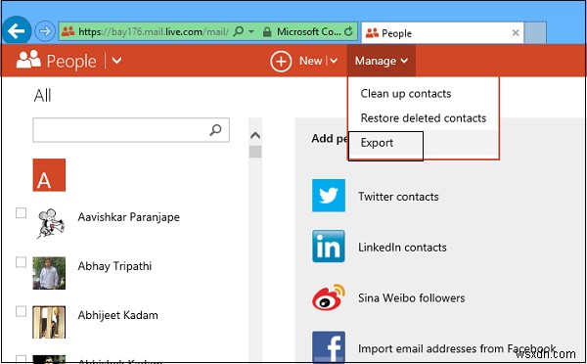Check the Abhay Tripathi checkbox
This screenshot has height=364, width=587.
(x=21, y=262)
